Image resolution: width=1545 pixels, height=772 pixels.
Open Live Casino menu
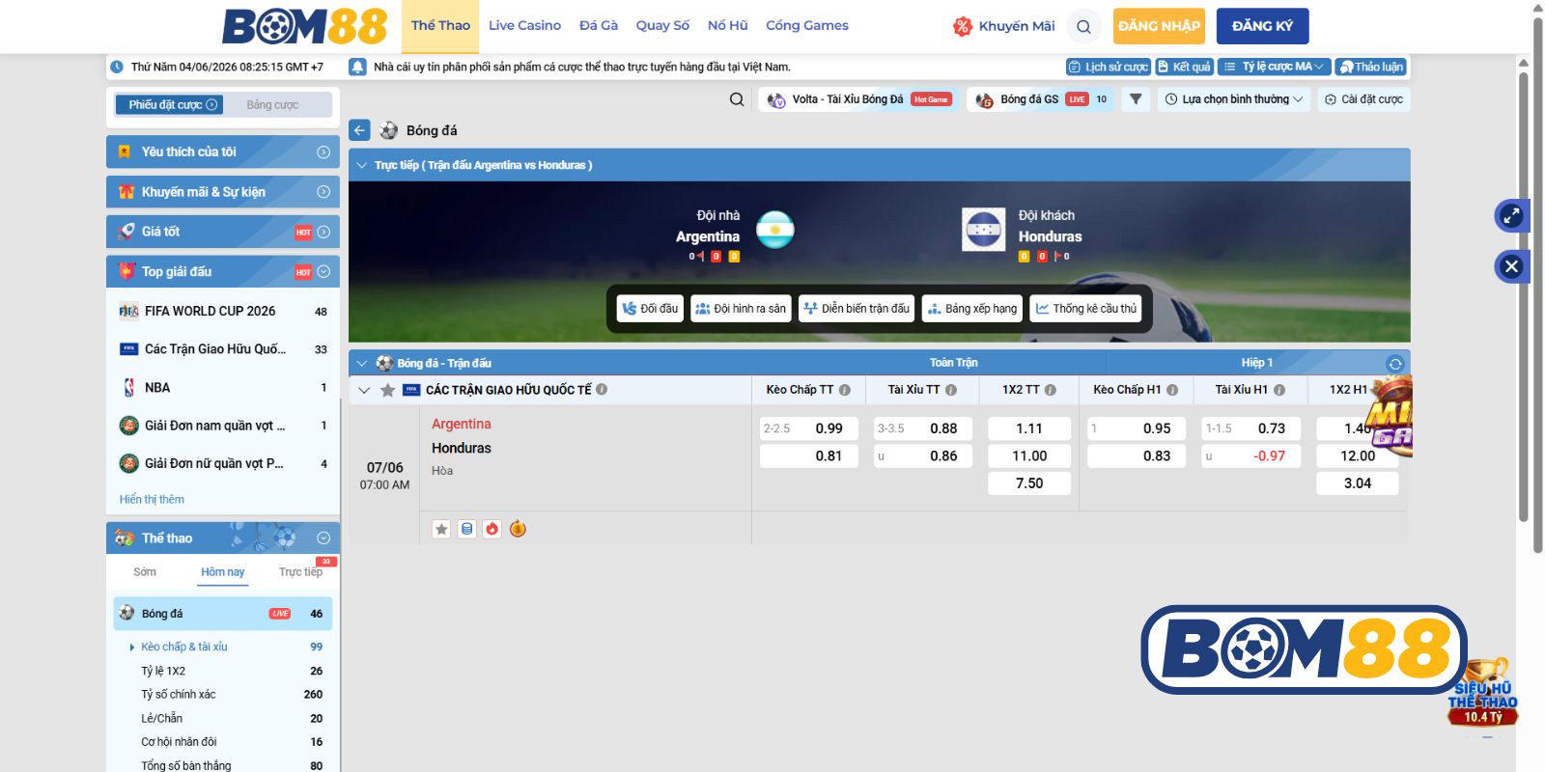click(524, 26)
